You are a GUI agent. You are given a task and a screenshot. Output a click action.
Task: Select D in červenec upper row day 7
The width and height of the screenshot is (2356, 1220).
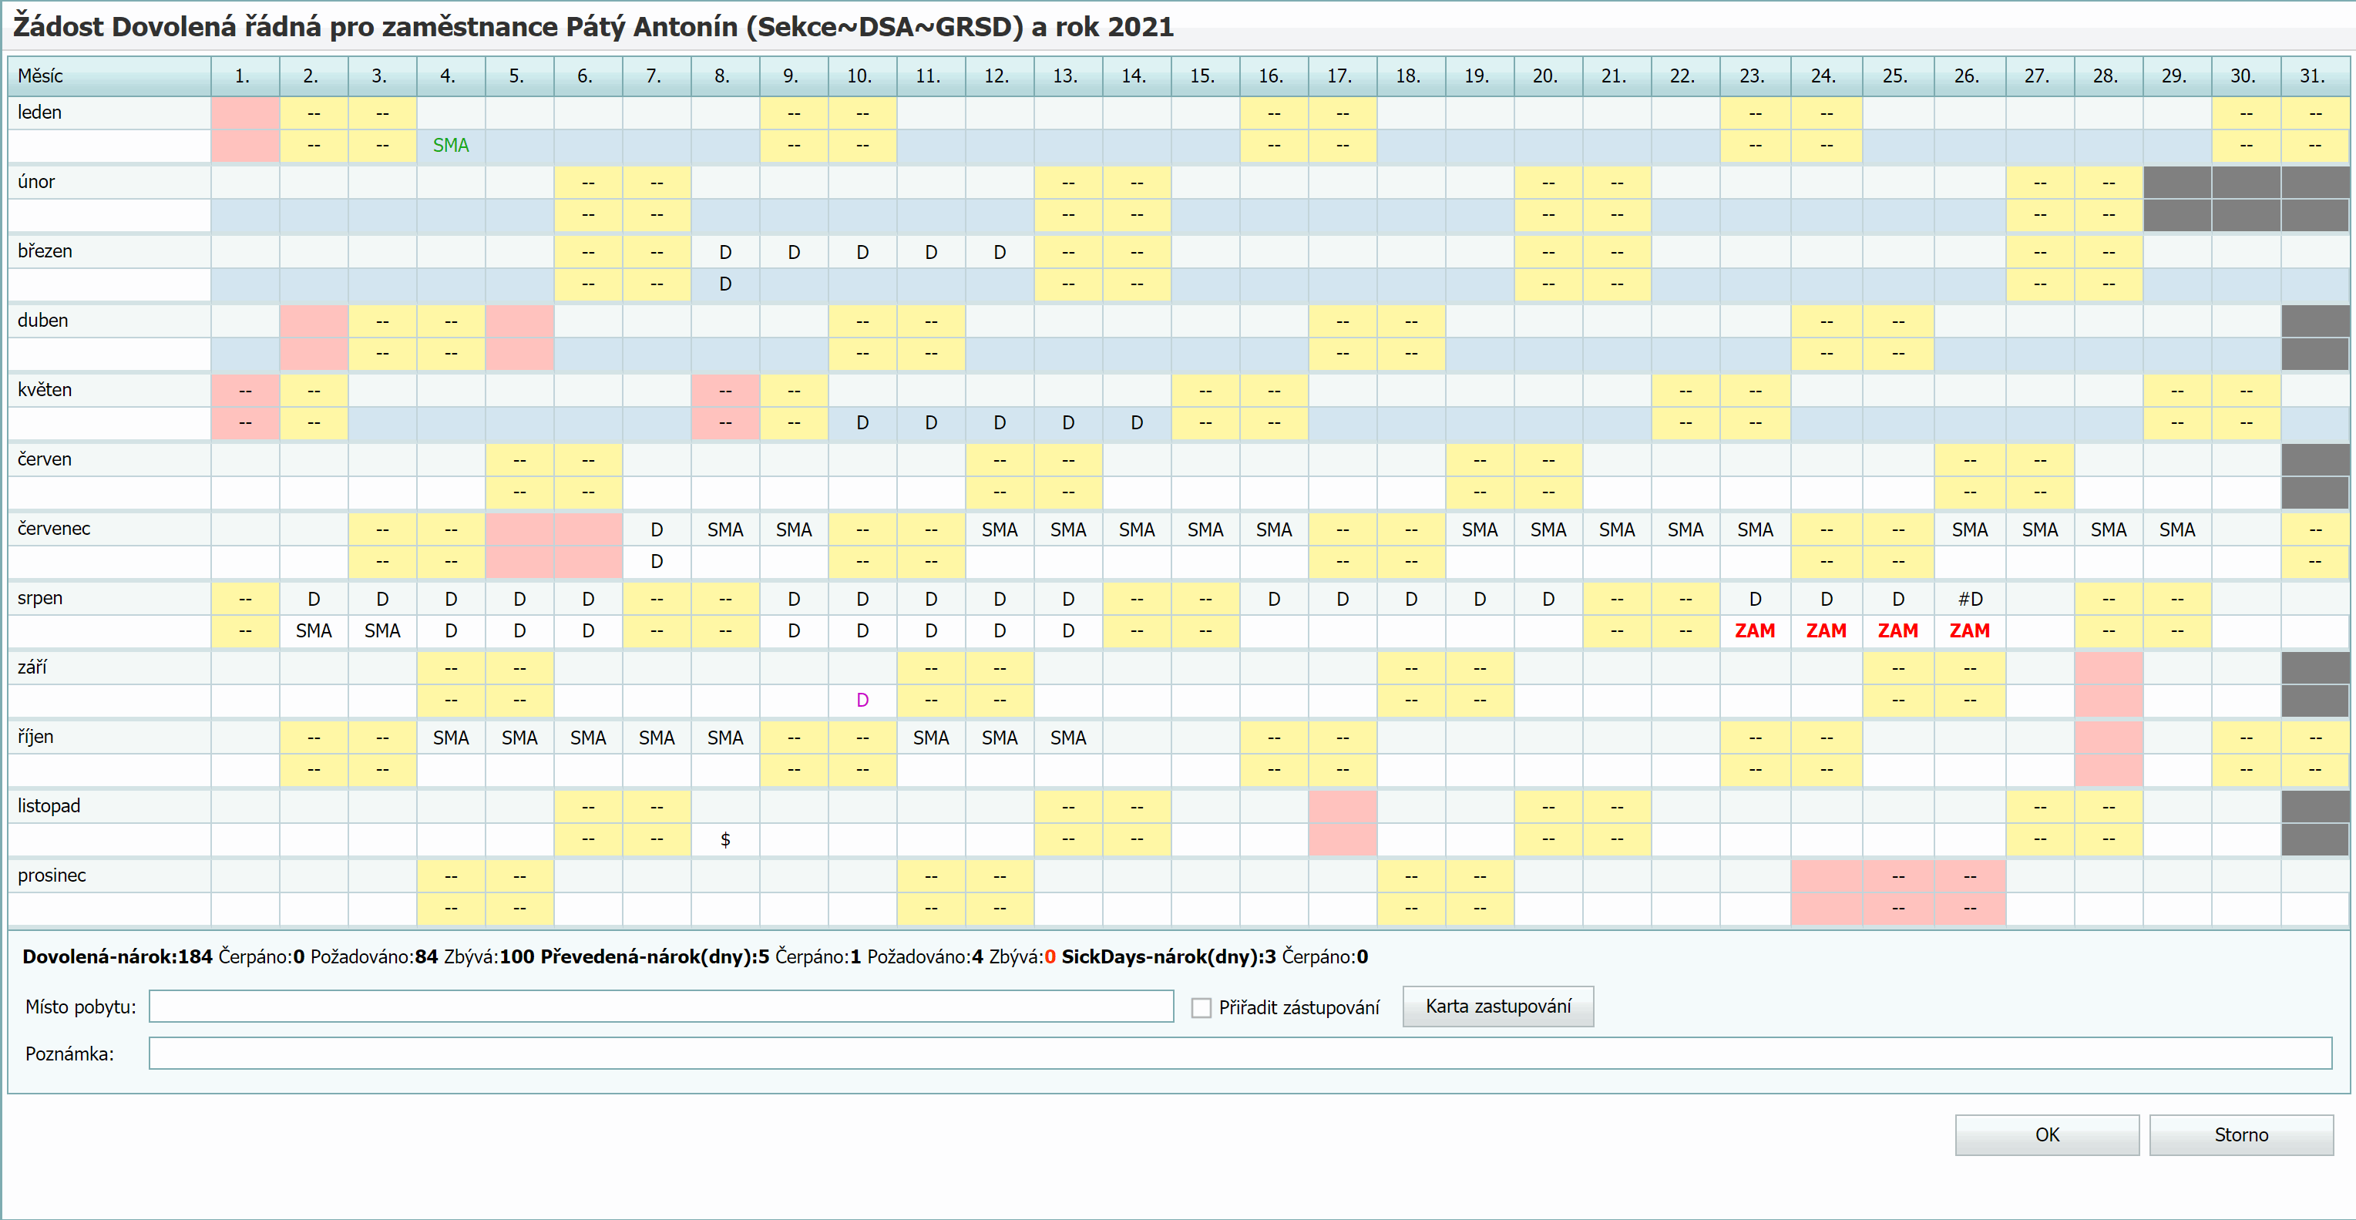point(657,530)
